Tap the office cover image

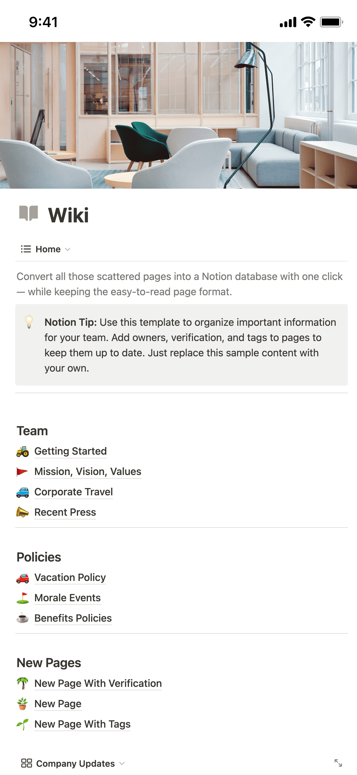(x=178, y=115)
